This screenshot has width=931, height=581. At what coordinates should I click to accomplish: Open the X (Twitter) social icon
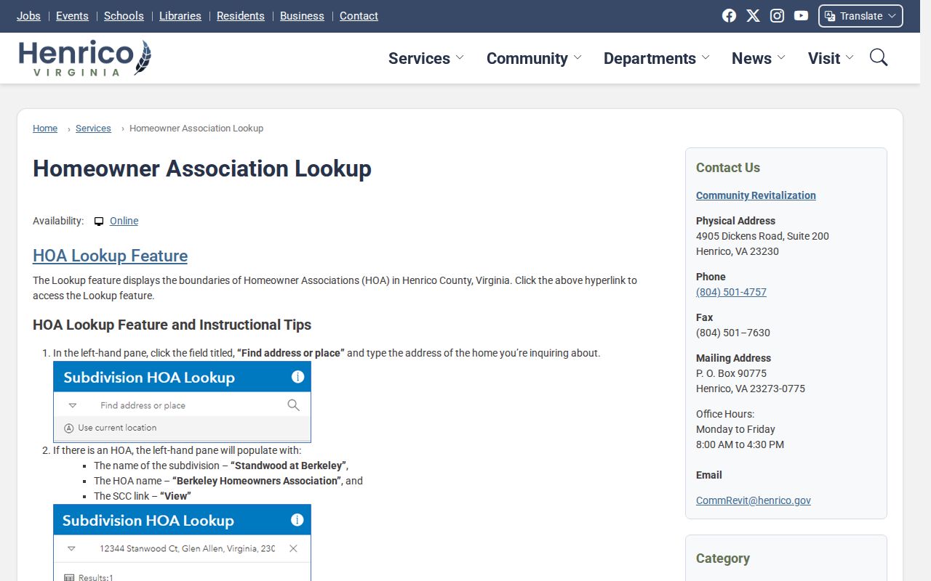(x=753, y=16)
